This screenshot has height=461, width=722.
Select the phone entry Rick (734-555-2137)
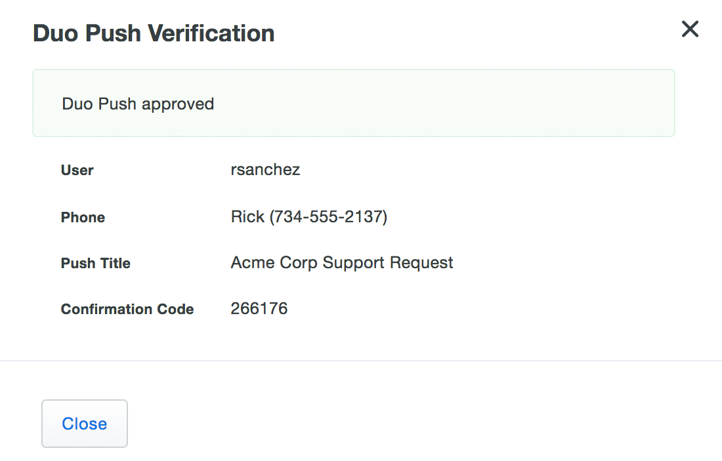pyautogui.click(x=308, y=216)
